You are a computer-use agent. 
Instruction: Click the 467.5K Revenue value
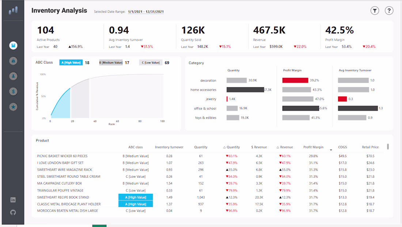(x=269, y=30)
